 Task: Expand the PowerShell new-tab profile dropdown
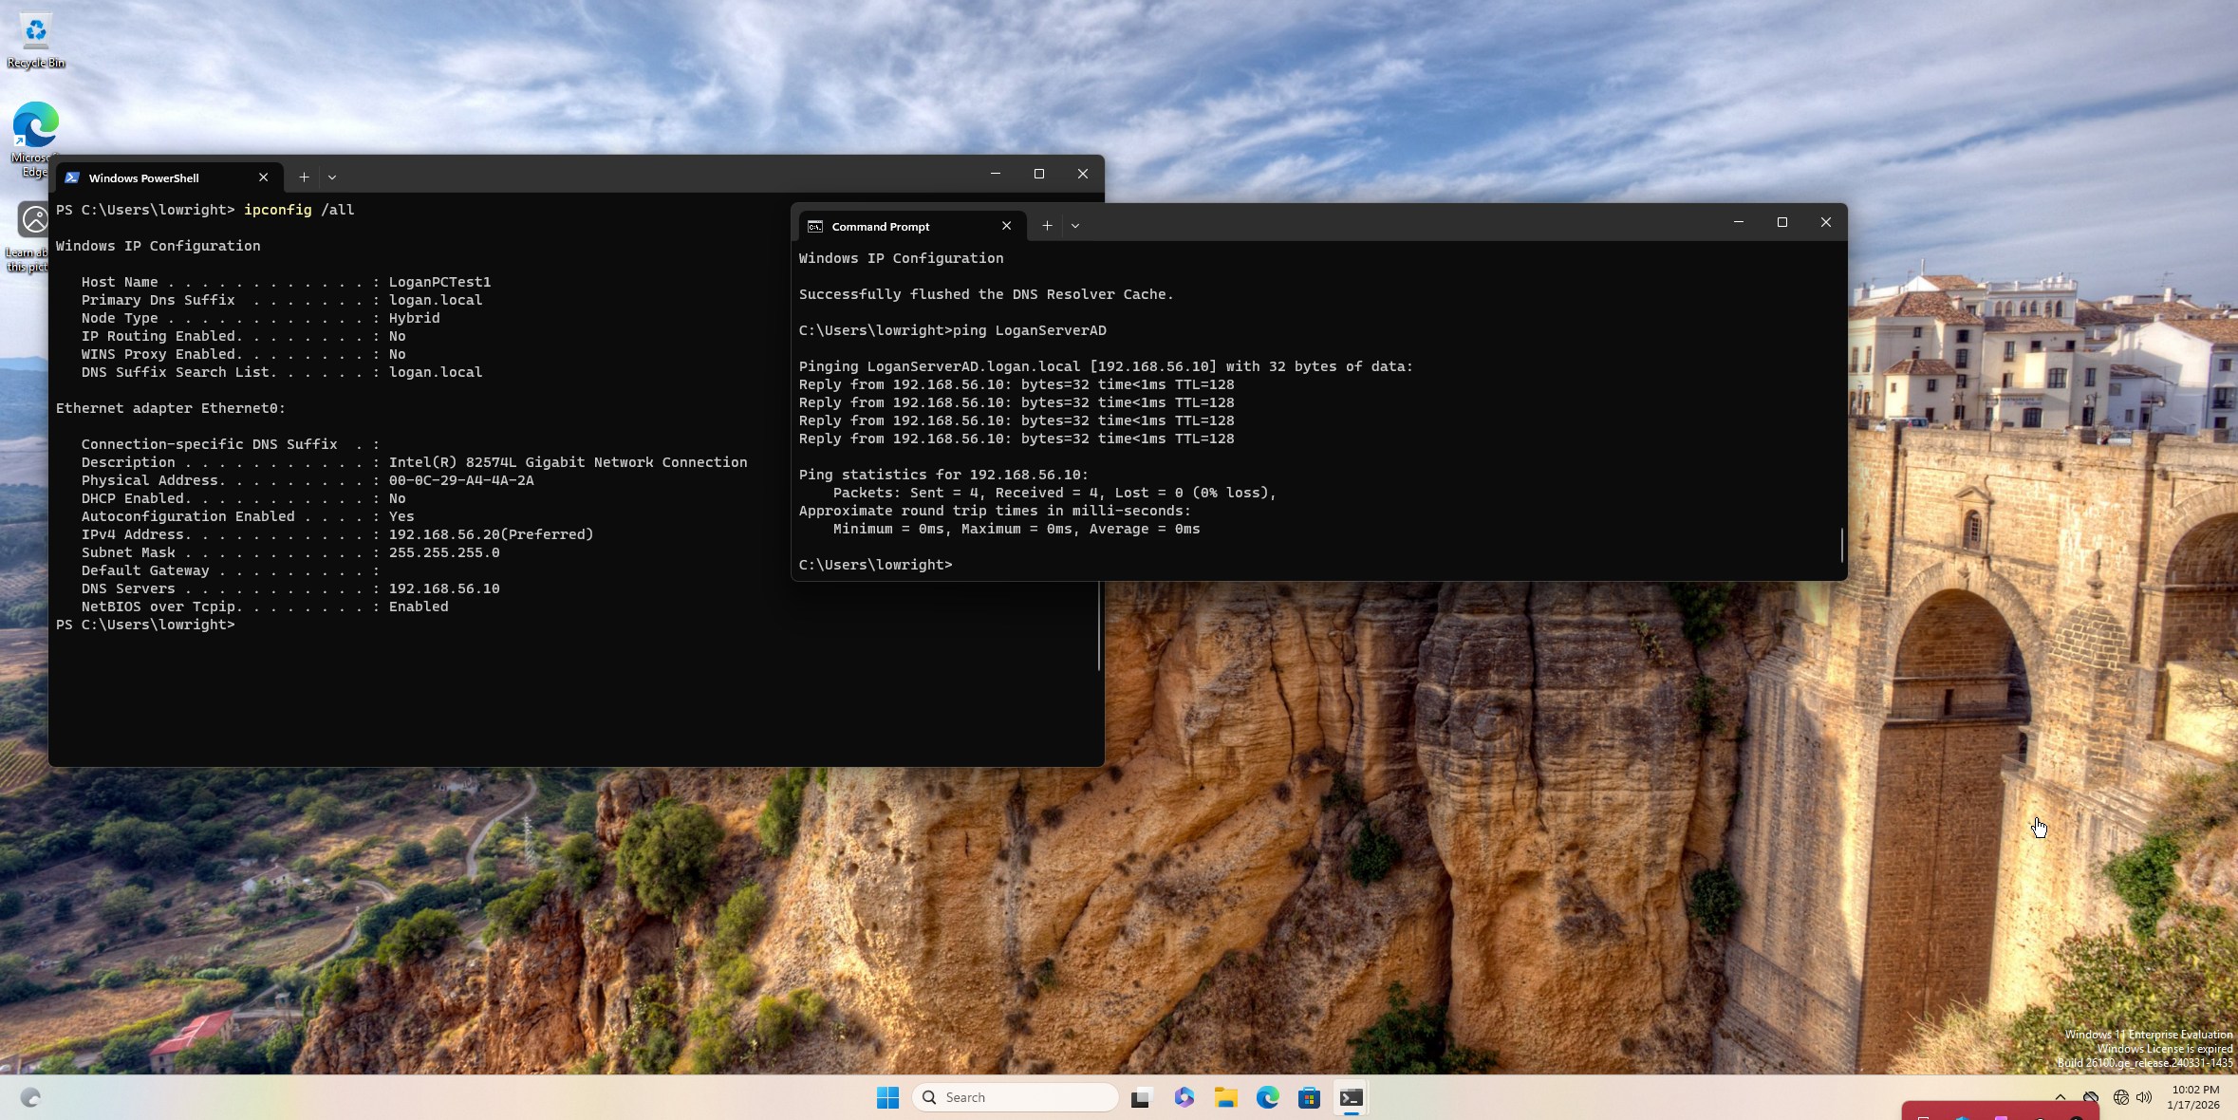[x=331, y=177]
